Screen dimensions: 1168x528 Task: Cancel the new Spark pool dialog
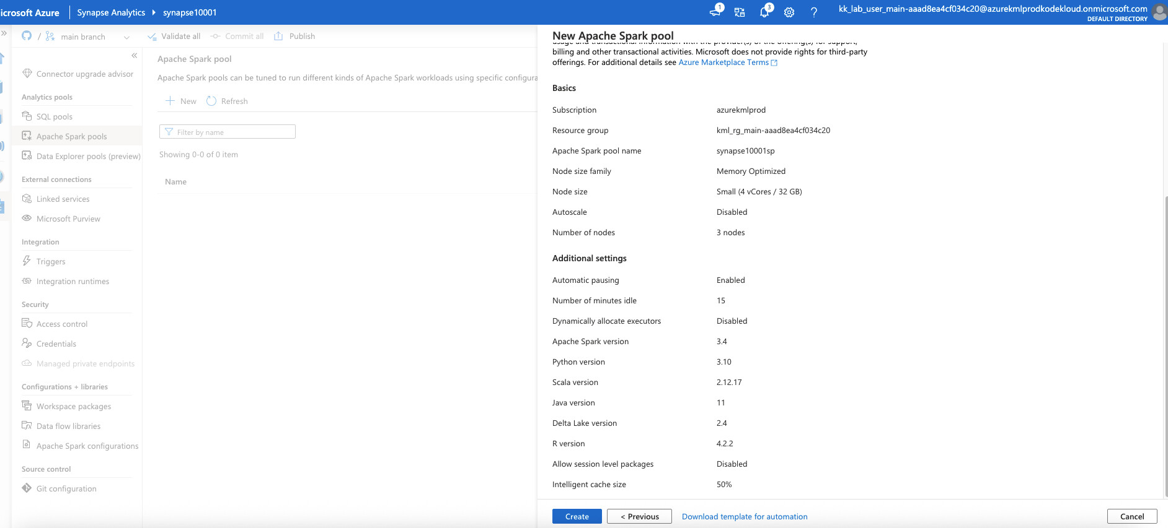[x=1132, y=516]
